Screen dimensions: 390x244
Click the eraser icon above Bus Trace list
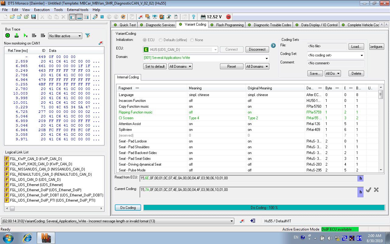[x=101, y=43]
